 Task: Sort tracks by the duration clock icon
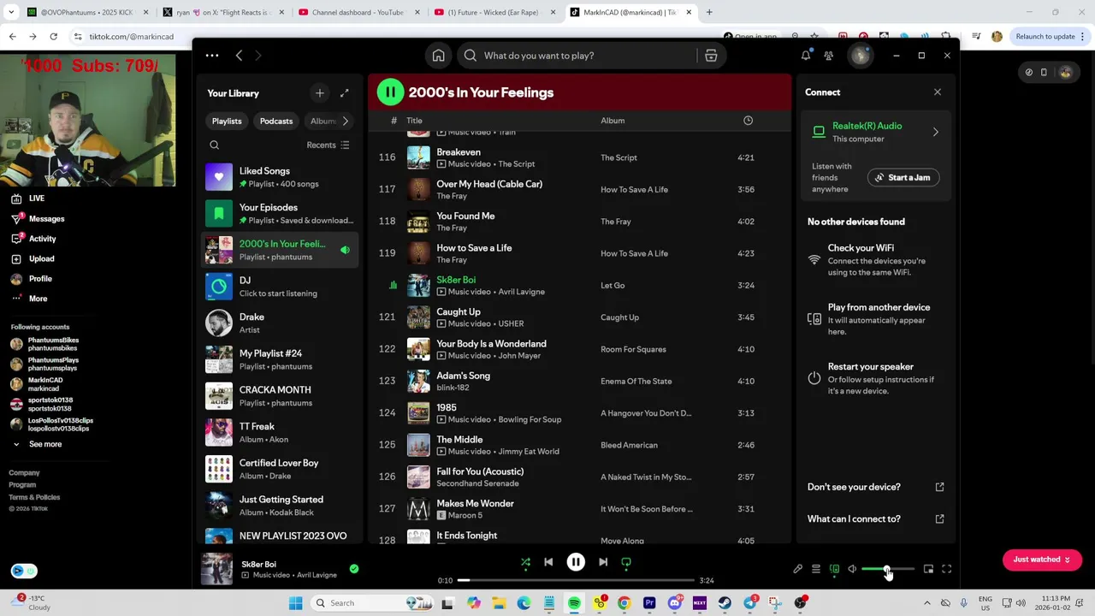[x=748, y=121]
